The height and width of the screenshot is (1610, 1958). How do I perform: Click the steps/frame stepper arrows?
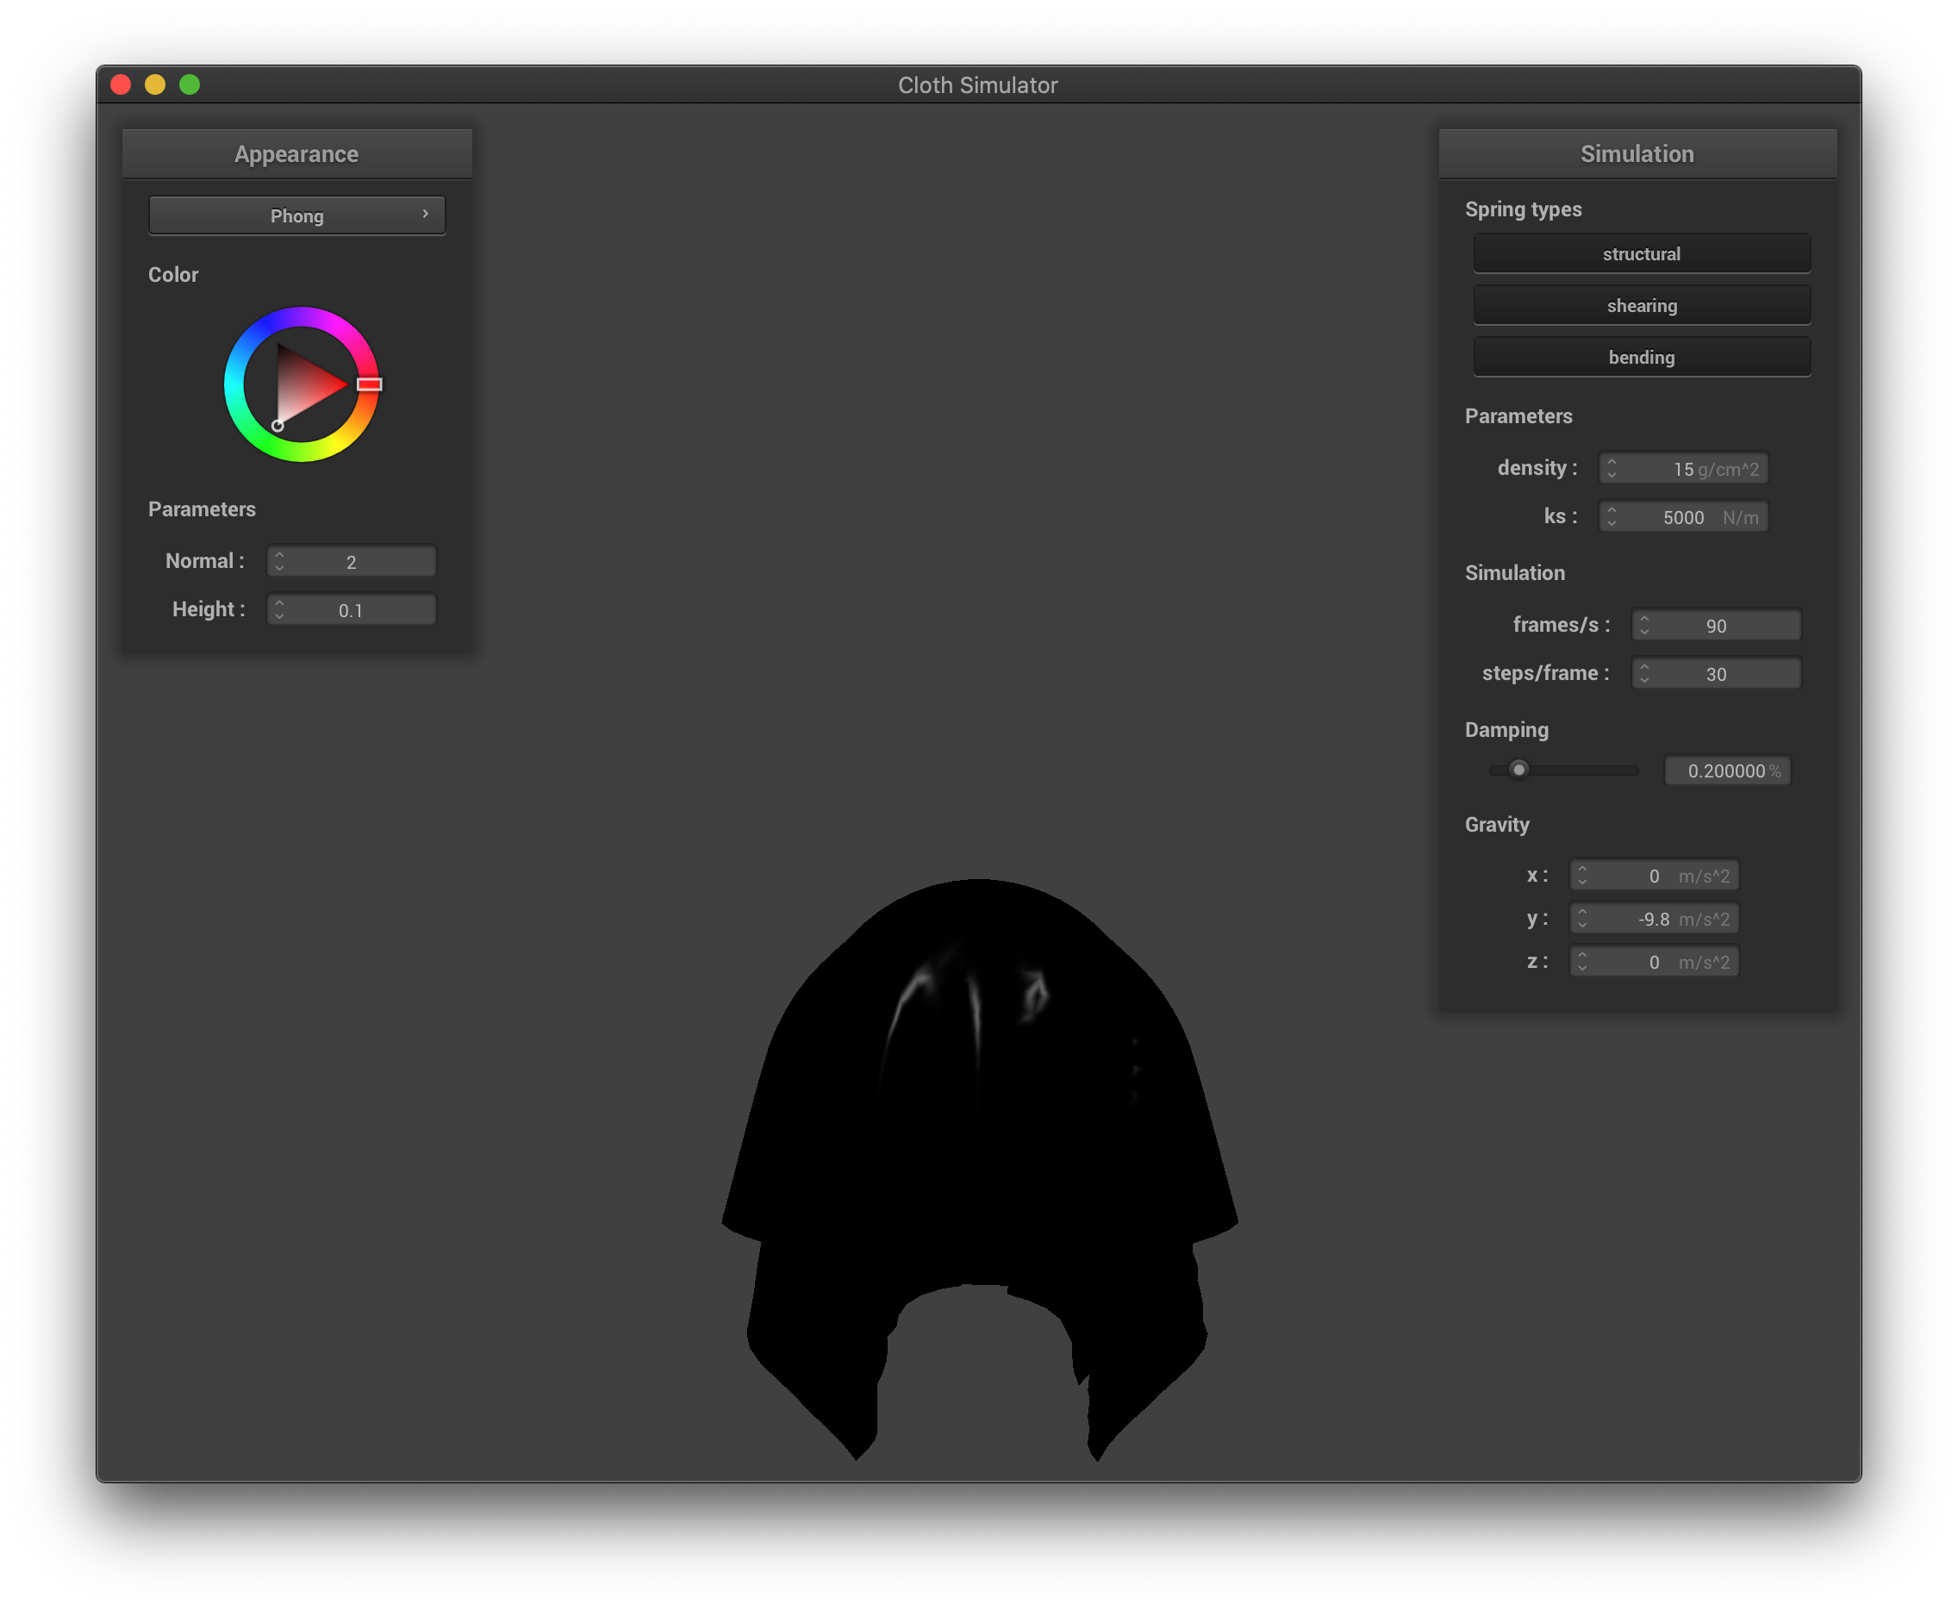(x=1643, y=673)
